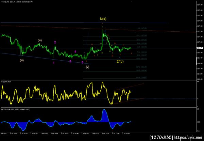204x141 pixels.
Task: Select the magenta 2 wave label
Action: (55, 42)
